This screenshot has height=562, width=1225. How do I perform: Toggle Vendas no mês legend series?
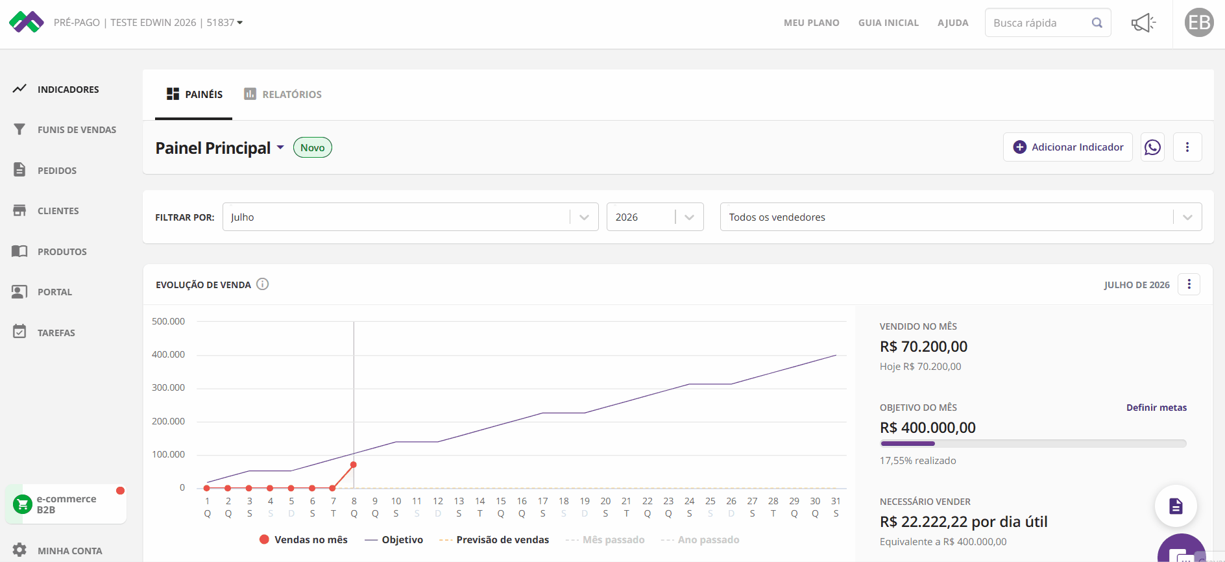coord(303,540)
